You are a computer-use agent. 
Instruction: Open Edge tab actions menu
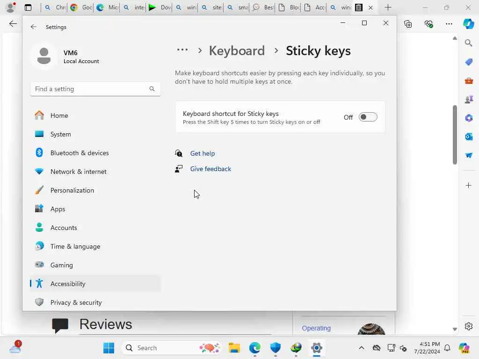[28, 7]
